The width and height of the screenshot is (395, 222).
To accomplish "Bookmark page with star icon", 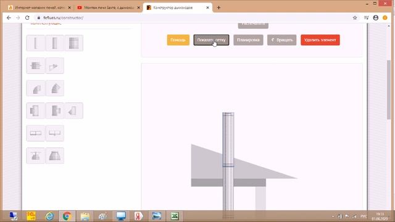I will [355, 18].
